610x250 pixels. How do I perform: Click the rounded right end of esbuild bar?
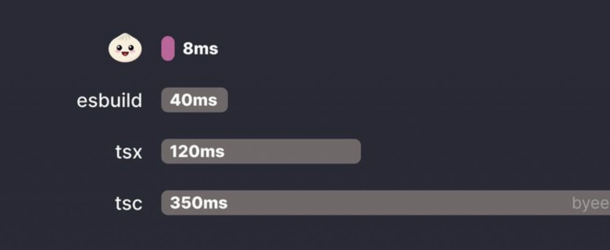coord(224,100)
